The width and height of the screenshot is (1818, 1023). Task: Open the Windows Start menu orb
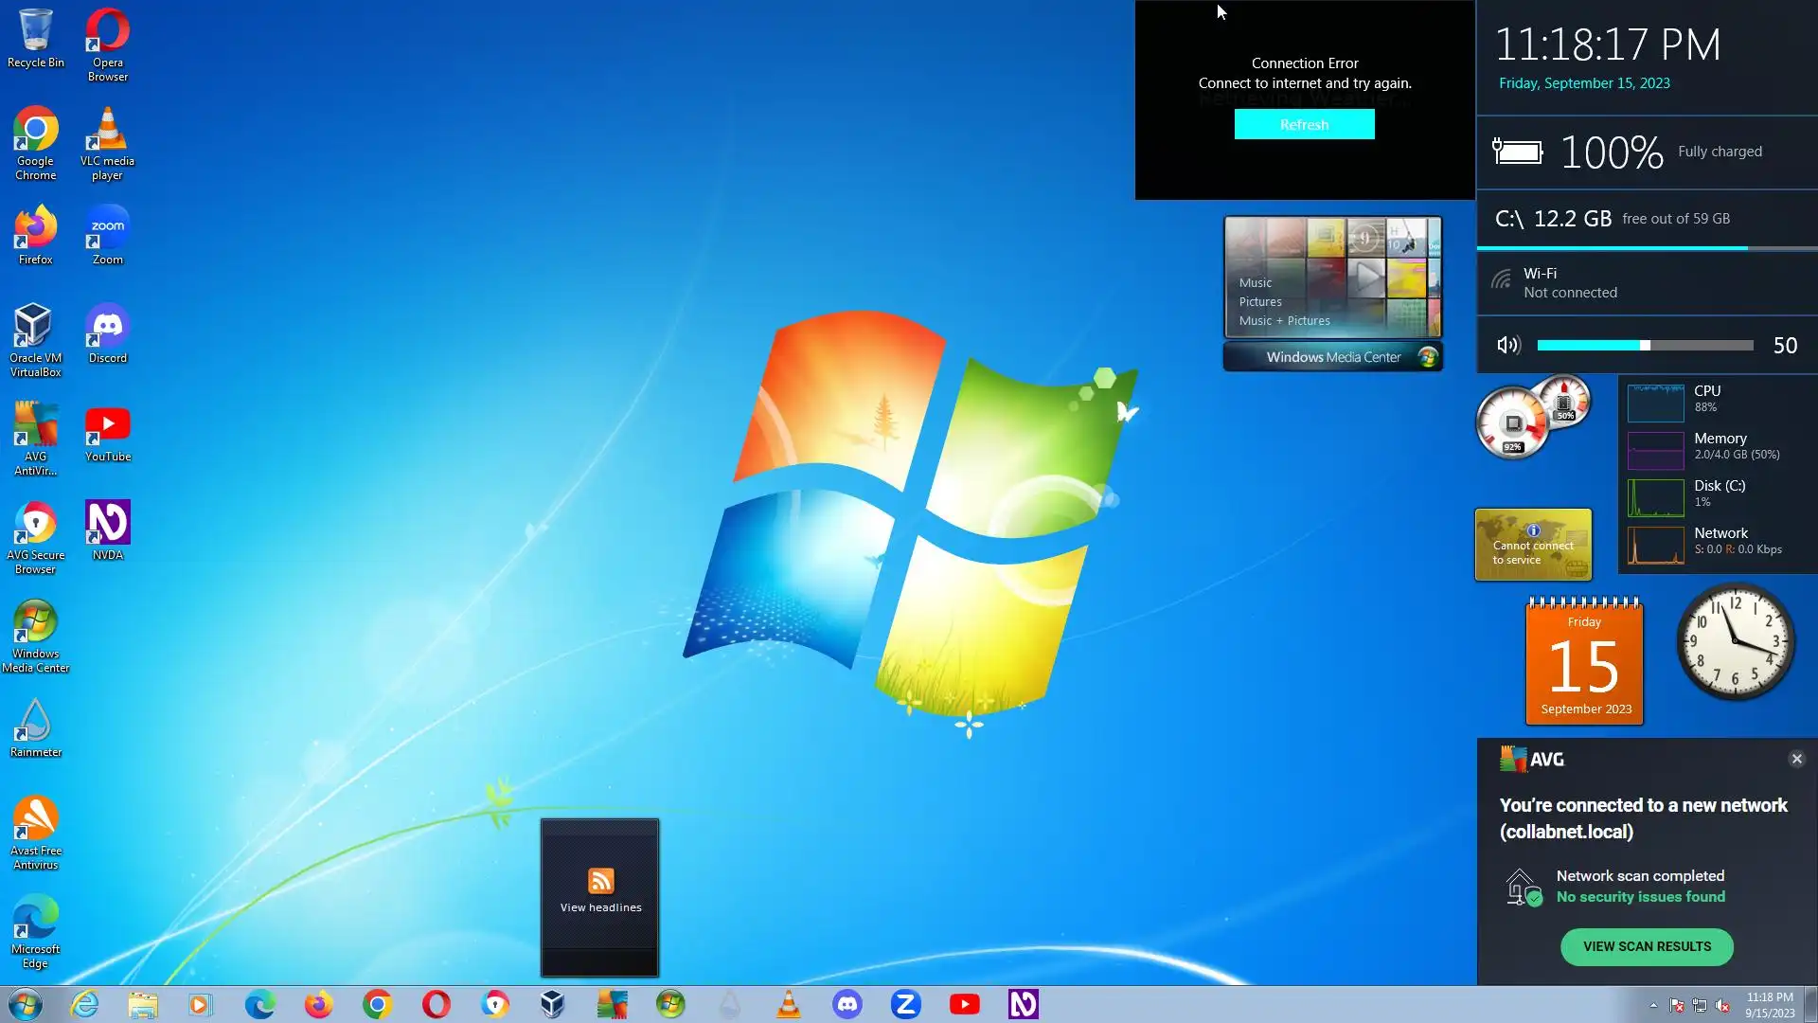(26, 1004)
